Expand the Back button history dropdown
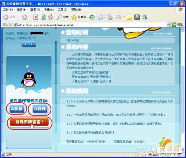186x158 pixels. (18, 17)
